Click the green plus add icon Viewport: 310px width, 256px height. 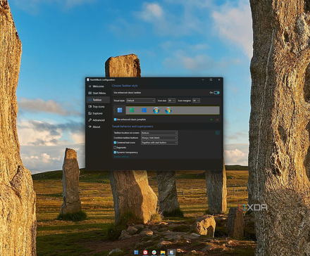point(211,120)
